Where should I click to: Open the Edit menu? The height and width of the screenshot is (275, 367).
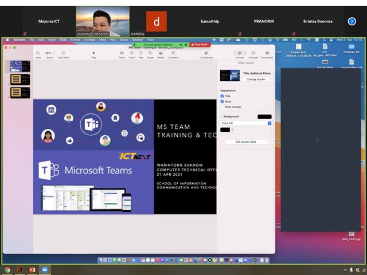coord(41,40)
